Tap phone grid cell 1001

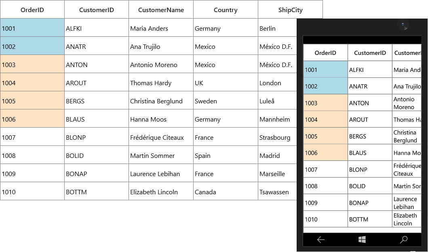click(x=325, y=69)
